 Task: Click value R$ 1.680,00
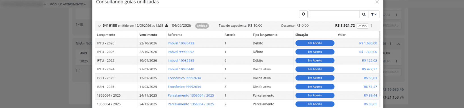click(x=368, y=43)
